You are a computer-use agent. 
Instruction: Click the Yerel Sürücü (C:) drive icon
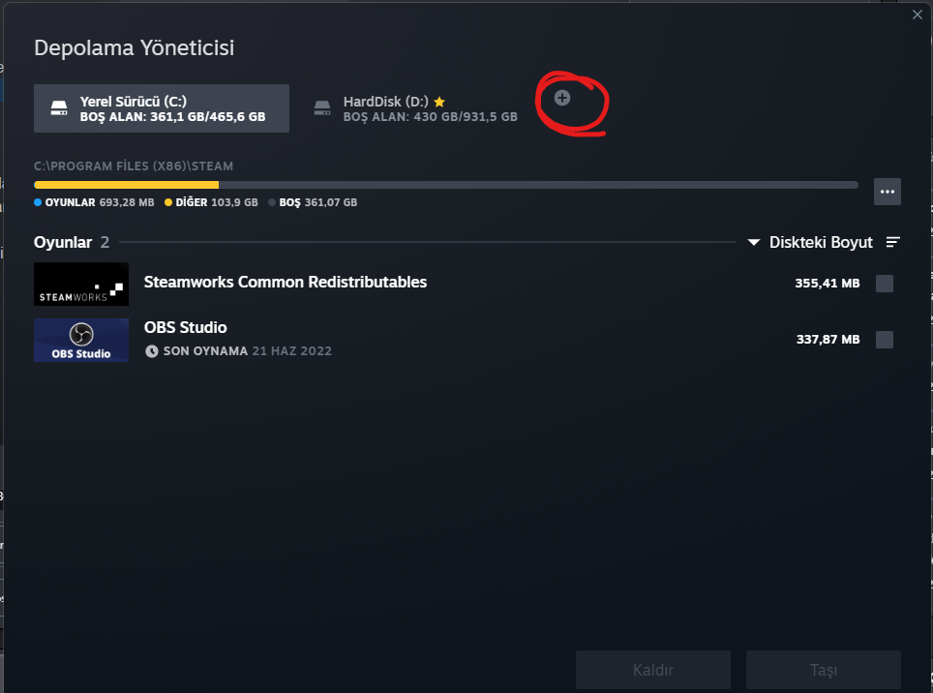pos(59,108)
